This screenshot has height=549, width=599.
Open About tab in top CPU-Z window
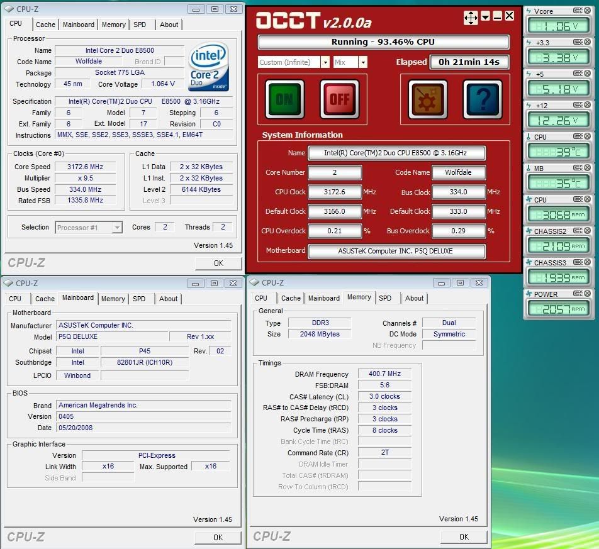point(169,25)
